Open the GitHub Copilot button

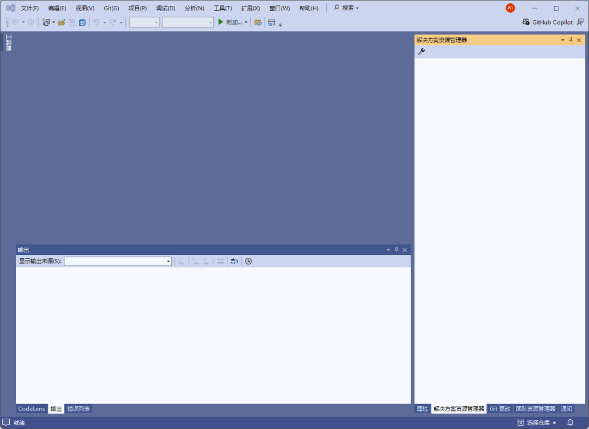click(x=548, y=22)
